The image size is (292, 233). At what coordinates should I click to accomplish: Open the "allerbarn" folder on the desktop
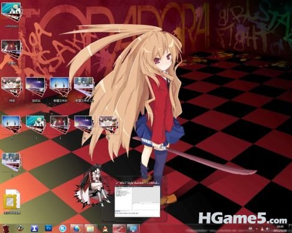tap(11, 15)
